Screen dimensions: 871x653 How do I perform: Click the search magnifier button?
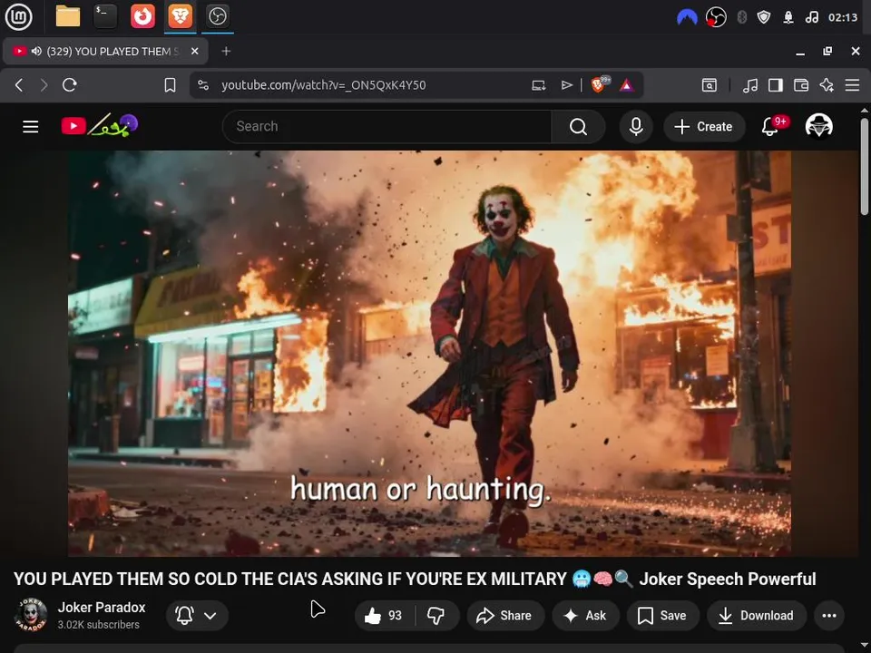pos(578,127)
